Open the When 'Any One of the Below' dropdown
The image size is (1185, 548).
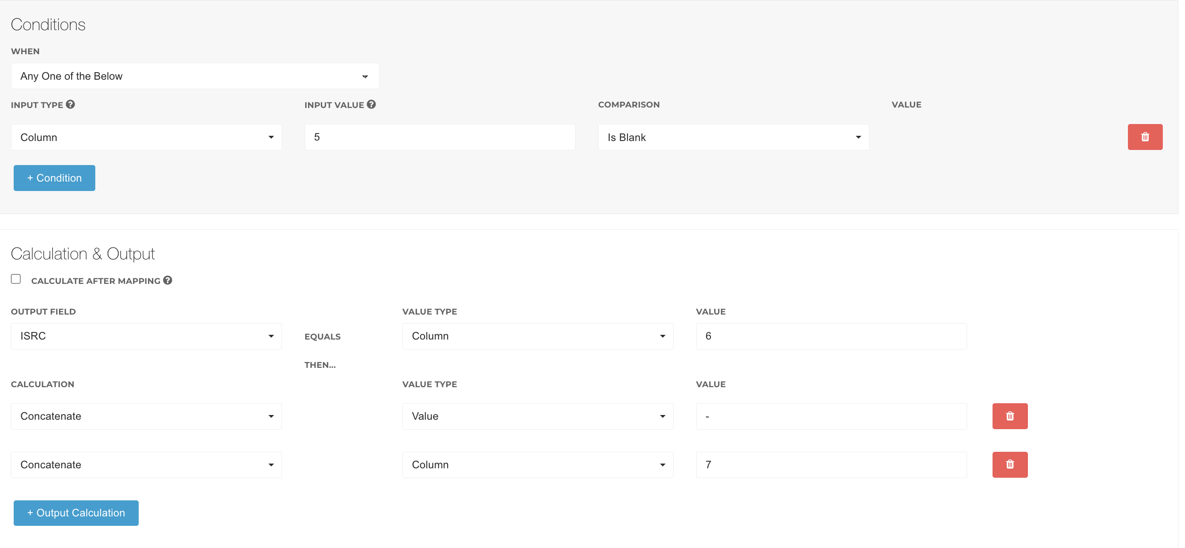(x=195, y=76)
